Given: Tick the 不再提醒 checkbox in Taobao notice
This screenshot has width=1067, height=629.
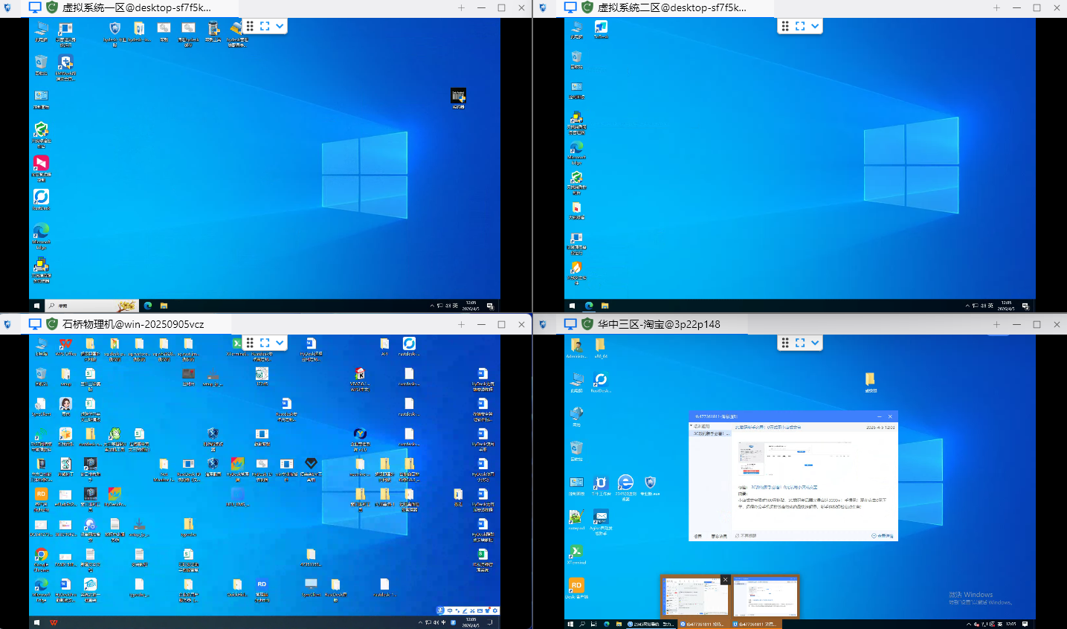Looking at the screenshot, I should (x=737, y=535).
